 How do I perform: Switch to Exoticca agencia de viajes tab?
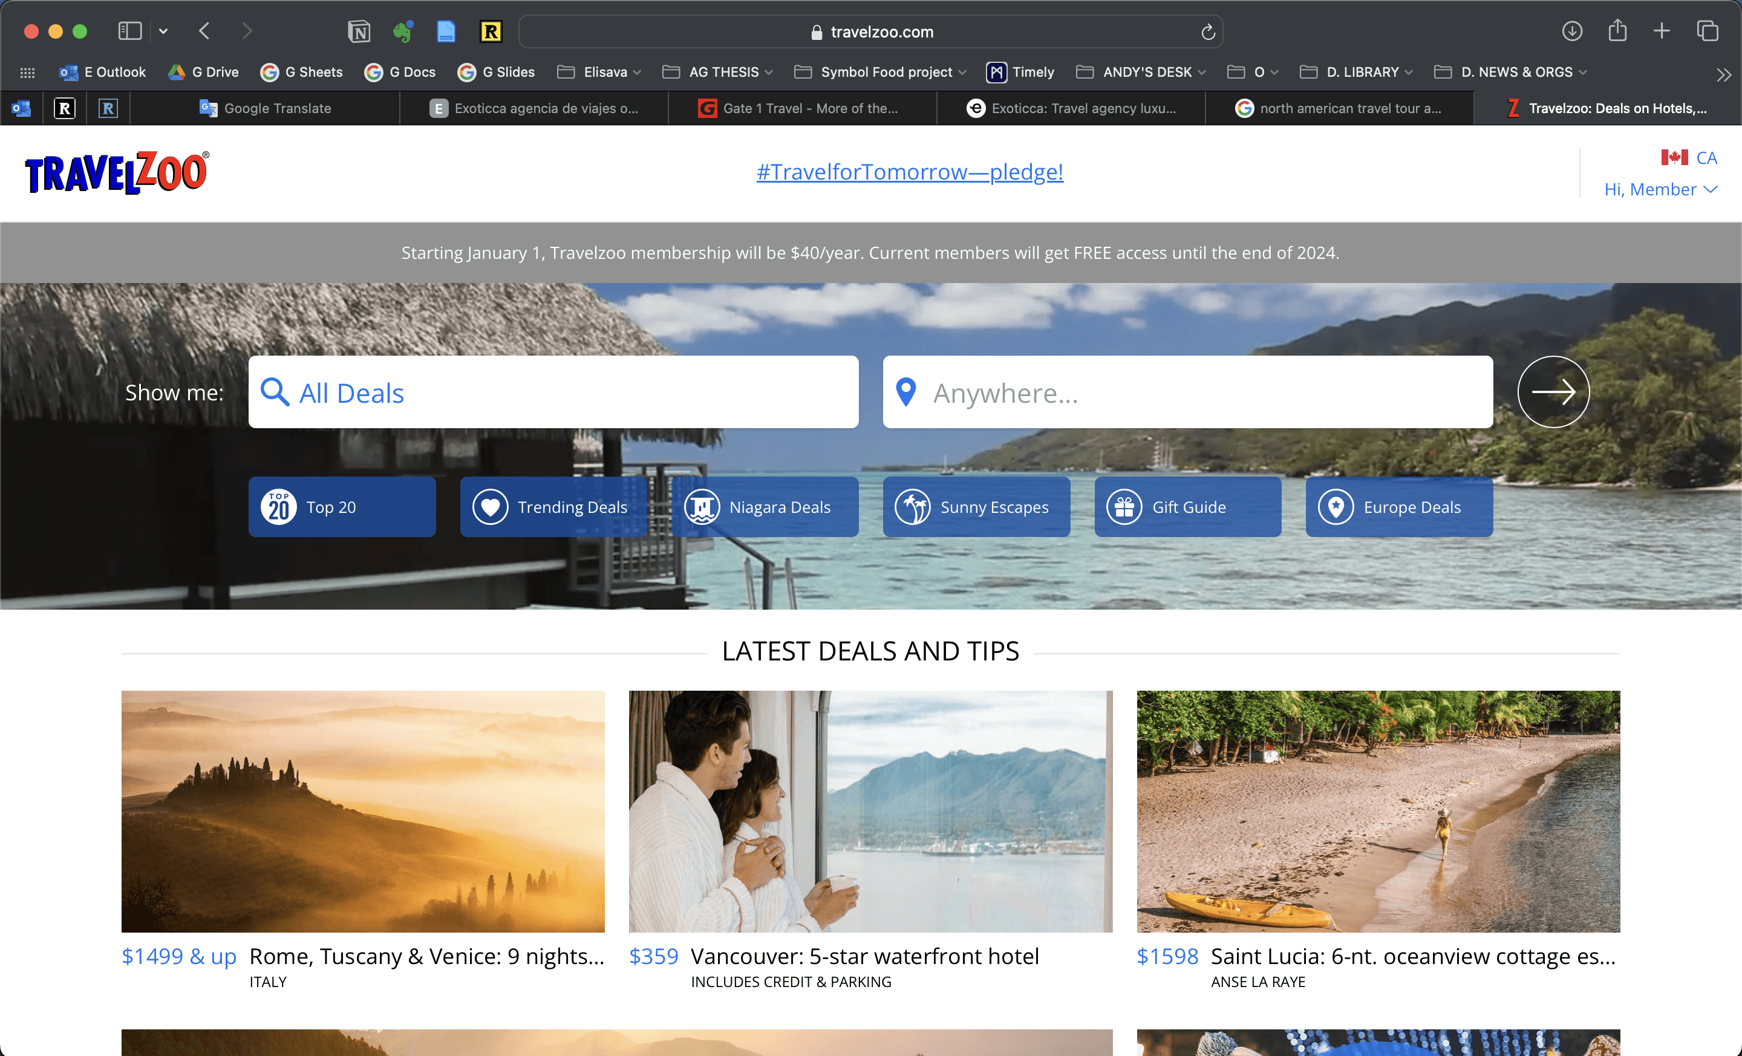(533, 108)
